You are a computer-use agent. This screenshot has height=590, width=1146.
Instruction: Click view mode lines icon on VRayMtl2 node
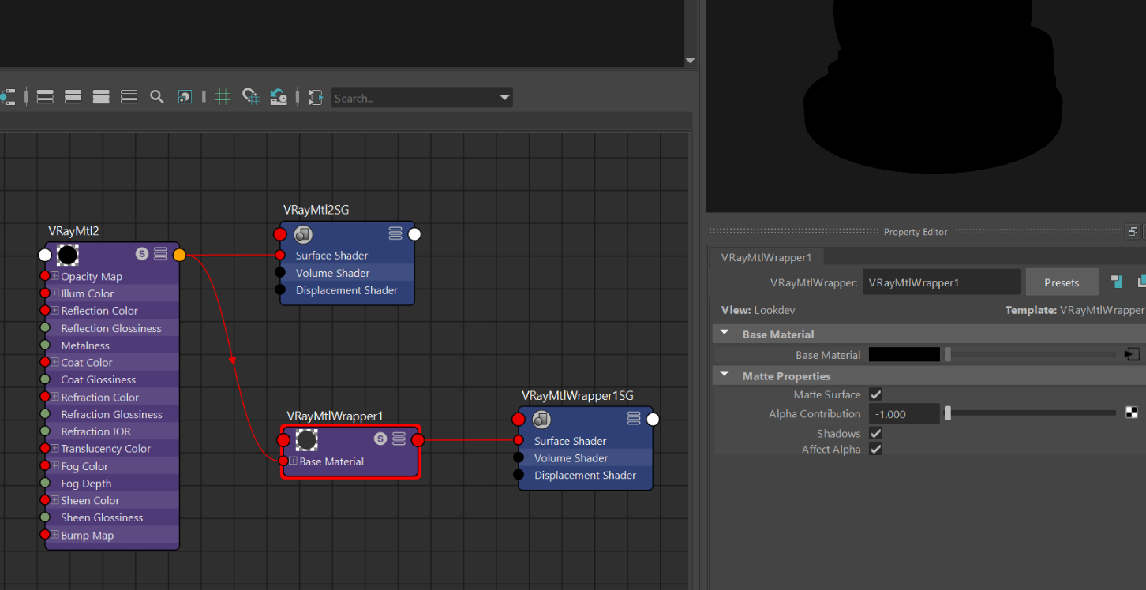160,253
